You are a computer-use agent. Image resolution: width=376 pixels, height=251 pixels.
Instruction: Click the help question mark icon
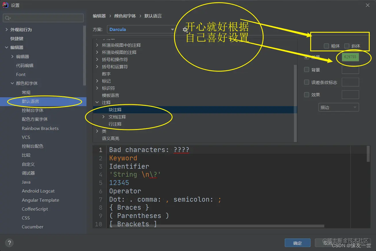[x=9, y=243]
